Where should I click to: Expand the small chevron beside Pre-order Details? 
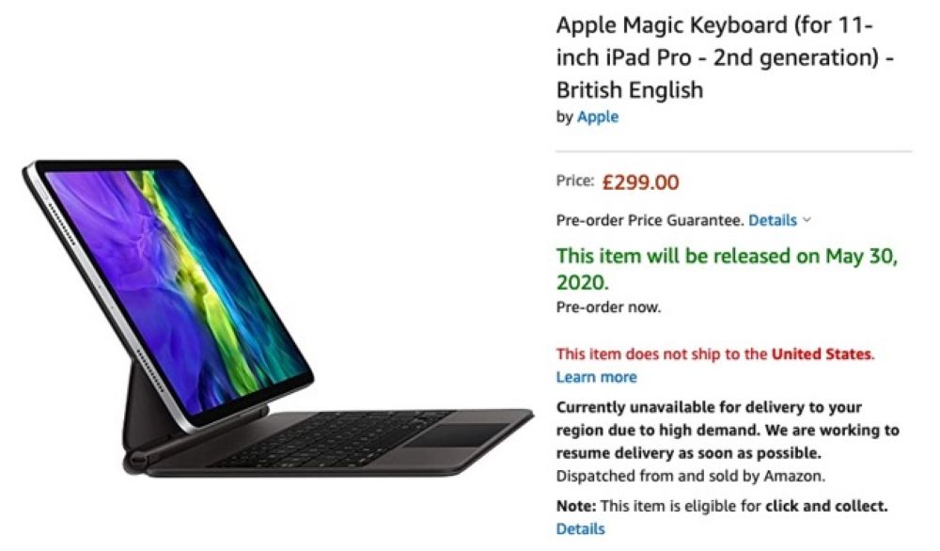[x=807, y=220]
